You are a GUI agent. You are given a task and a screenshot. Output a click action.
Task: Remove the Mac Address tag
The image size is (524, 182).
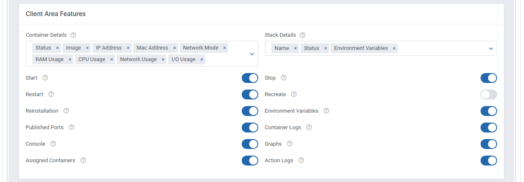(x=174, y=48)
